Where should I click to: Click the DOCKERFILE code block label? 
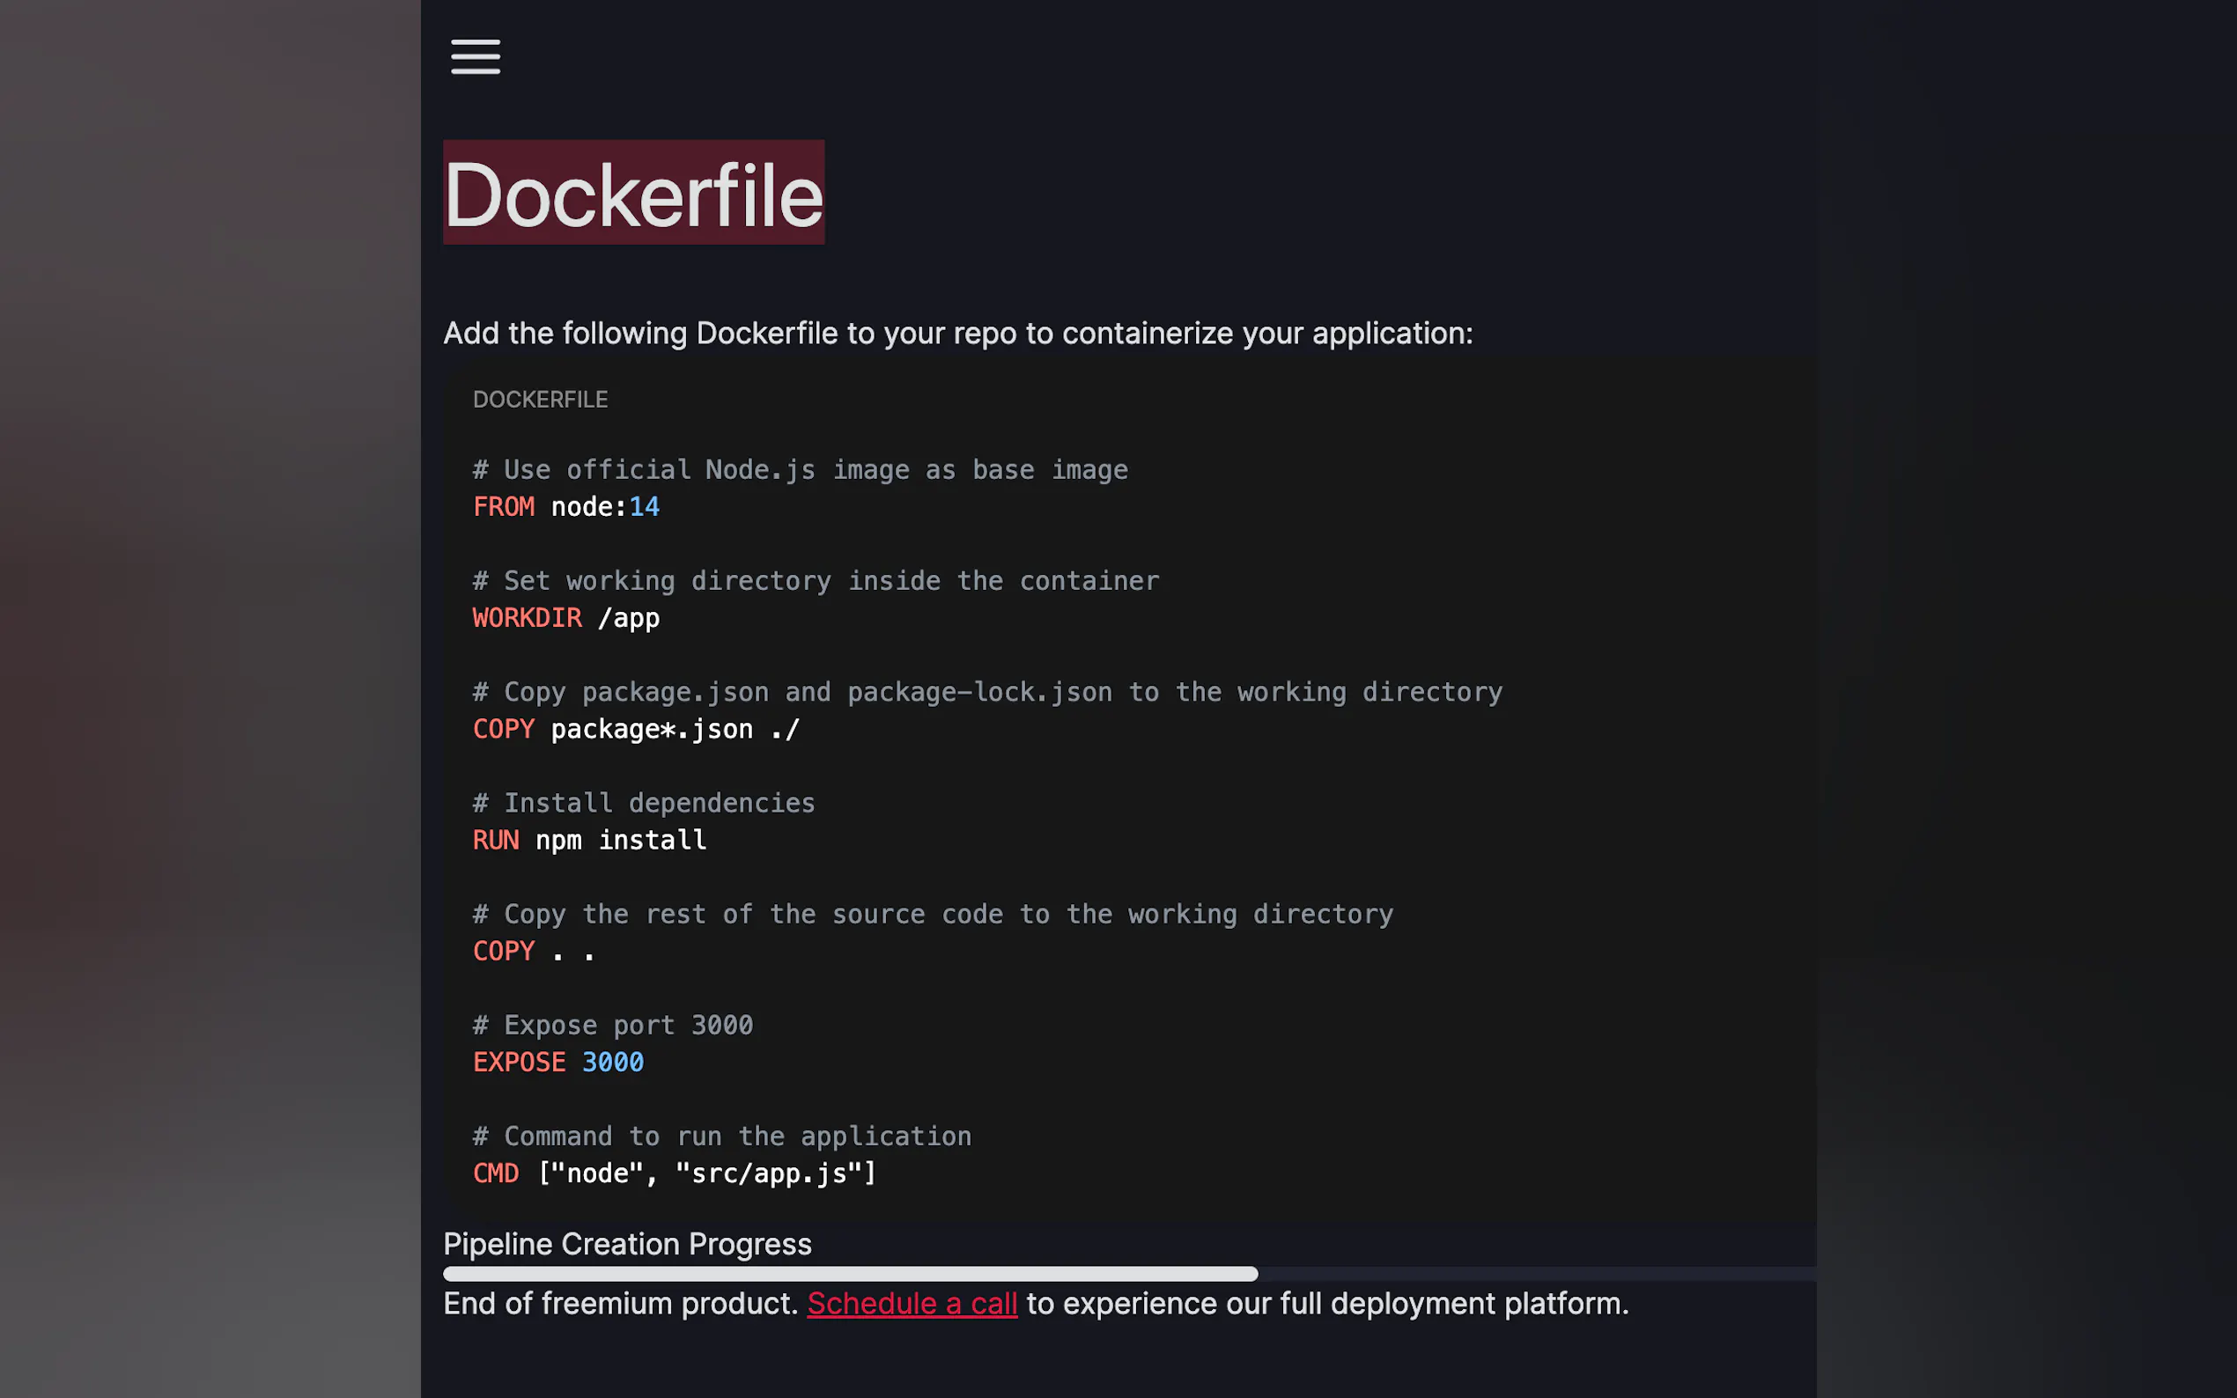point(540,400)
